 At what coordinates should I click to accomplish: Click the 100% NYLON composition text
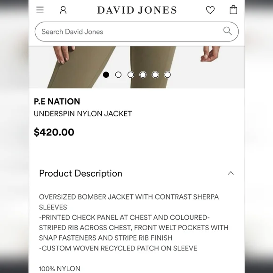click(60, 269)
